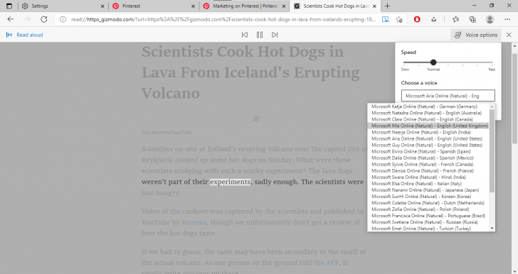518x274 pixels.
Task: Select Microsoft Guy English United States voice
Action: pos(428,145)
